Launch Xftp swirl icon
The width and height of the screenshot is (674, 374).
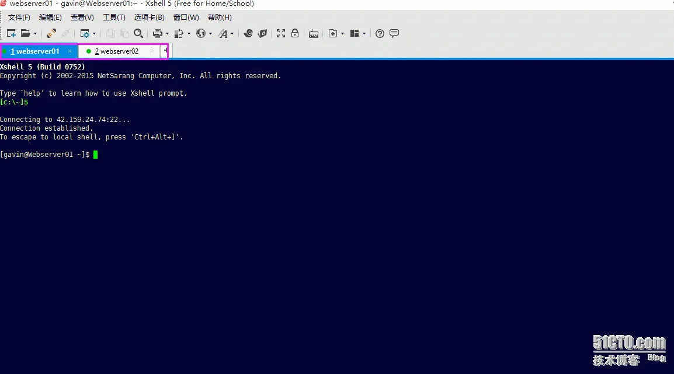pos(248,33)
